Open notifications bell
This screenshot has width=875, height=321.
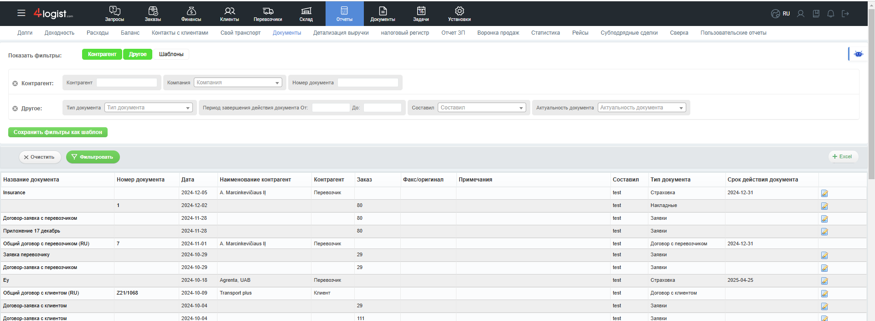pos(831,14)
